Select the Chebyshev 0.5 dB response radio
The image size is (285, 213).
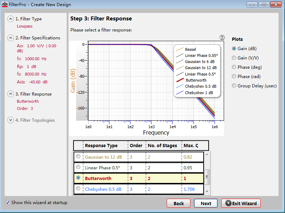78,189
